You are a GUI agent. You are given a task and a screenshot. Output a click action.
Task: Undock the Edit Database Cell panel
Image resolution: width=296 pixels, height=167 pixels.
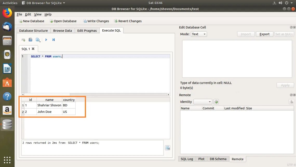click(291, 27)
